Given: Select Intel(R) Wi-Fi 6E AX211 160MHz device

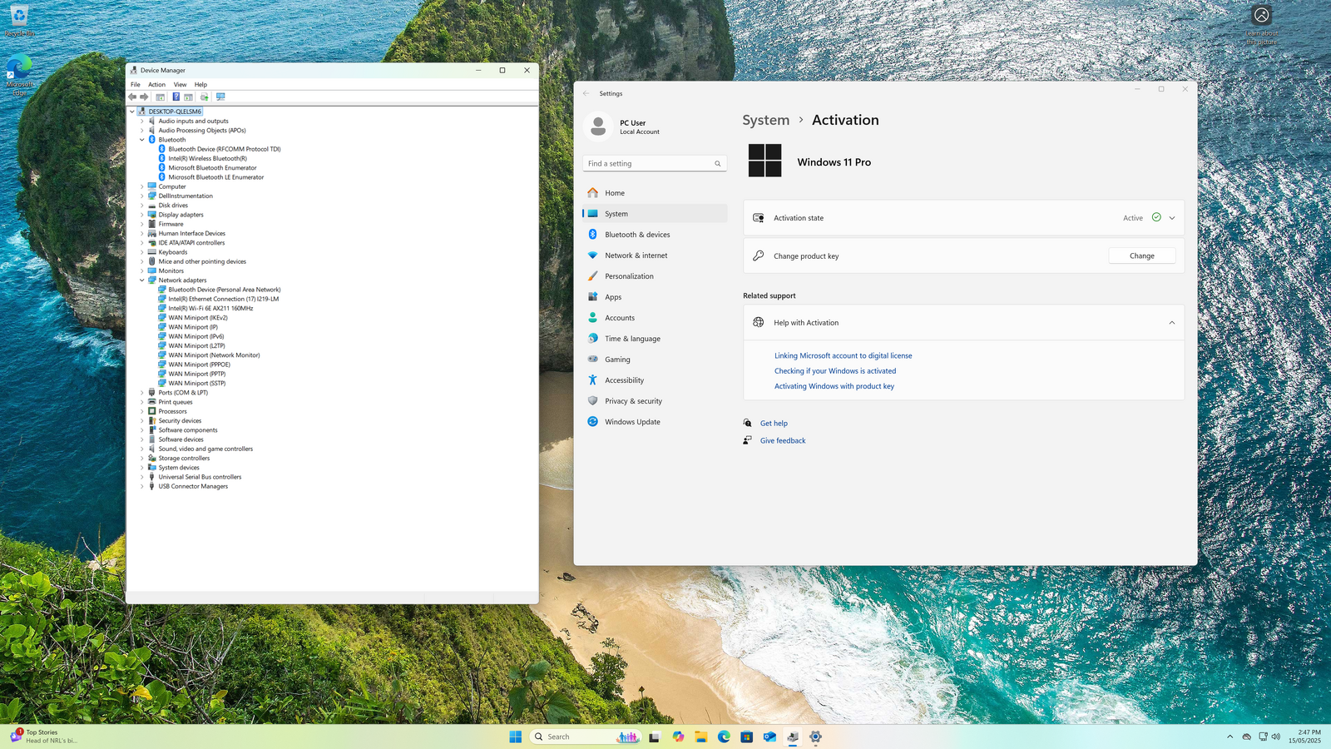Looking at the screenshot, I should (210, 309).
